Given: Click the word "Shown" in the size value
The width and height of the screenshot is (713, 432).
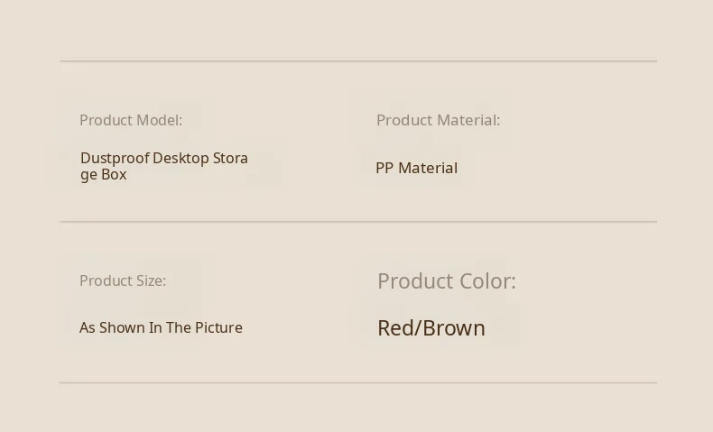Looking at the screenshot, I should point(122,327).
